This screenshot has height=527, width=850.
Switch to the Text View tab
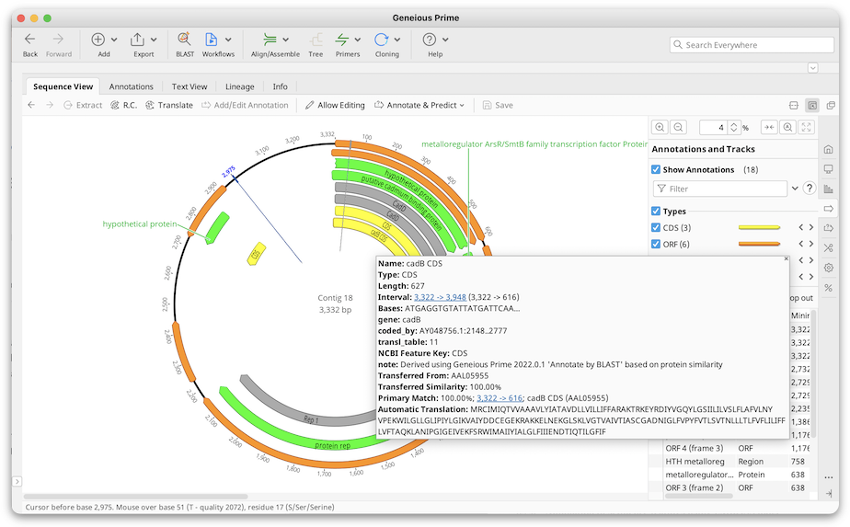pos(190,86)
